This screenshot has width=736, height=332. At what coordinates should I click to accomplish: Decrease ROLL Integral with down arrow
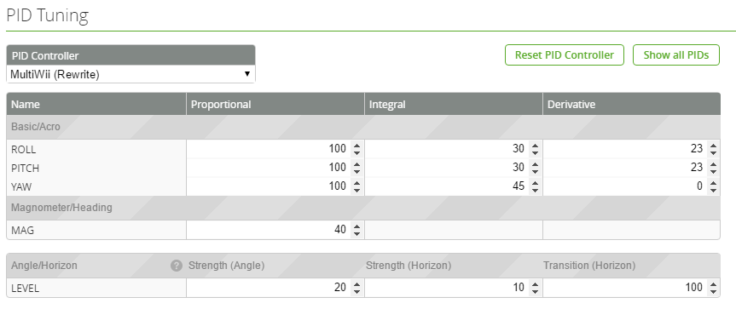point(535,153)
